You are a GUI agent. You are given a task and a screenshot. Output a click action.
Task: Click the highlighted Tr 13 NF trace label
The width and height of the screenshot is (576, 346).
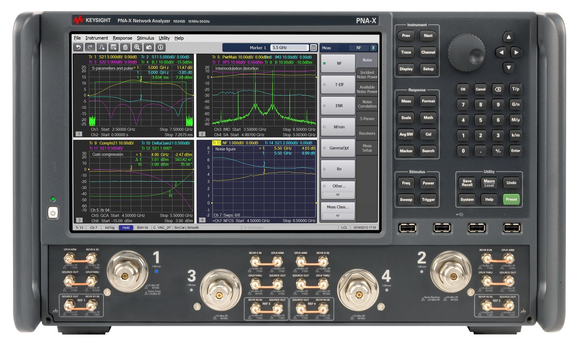click(235, 143)
